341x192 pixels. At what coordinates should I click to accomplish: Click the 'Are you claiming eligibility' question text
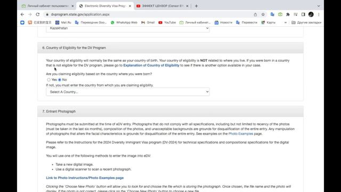click(x=99, y=74)
